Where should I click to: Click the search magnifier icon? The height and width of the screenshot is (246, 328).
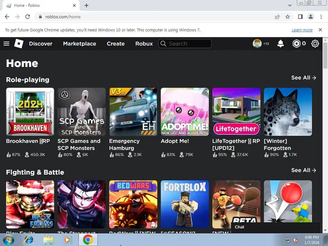(163, 44)
